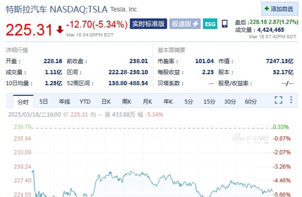
Task: Switch to the 5日 chart tab
Action: click(44, 101)
